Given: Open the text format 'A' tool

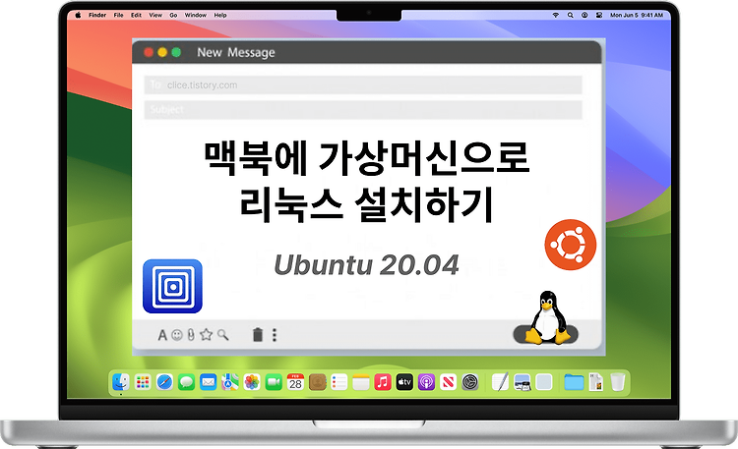Looking at the screenshot, I should point(162,335).
